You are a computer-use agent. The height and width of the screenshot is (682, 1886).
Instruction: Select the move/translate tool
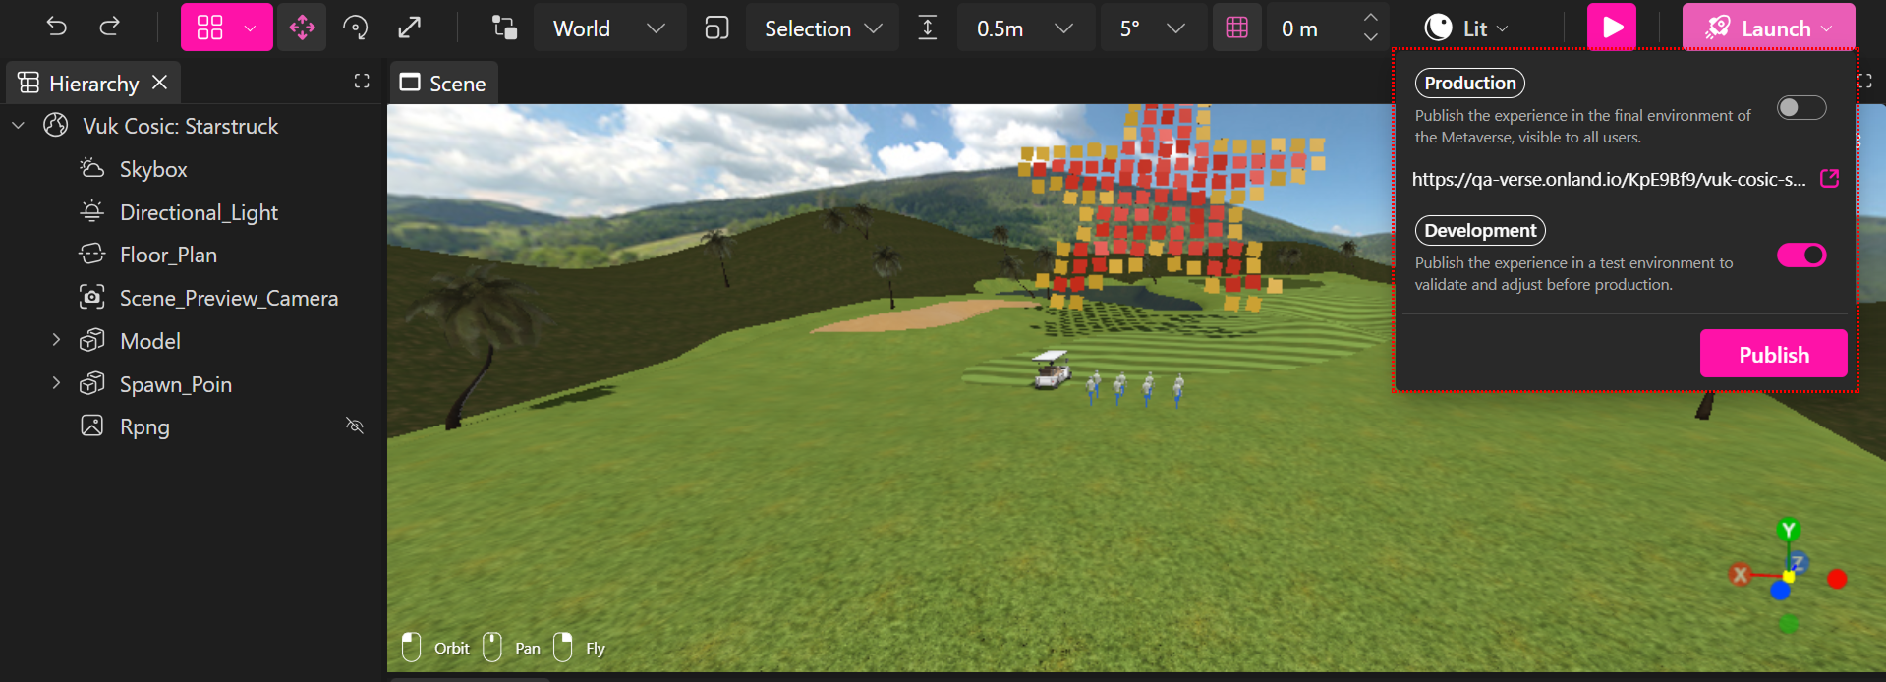[x=302, y=28]
